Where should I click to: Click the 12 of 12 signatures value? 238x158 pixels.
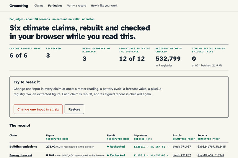pos(132,59)
